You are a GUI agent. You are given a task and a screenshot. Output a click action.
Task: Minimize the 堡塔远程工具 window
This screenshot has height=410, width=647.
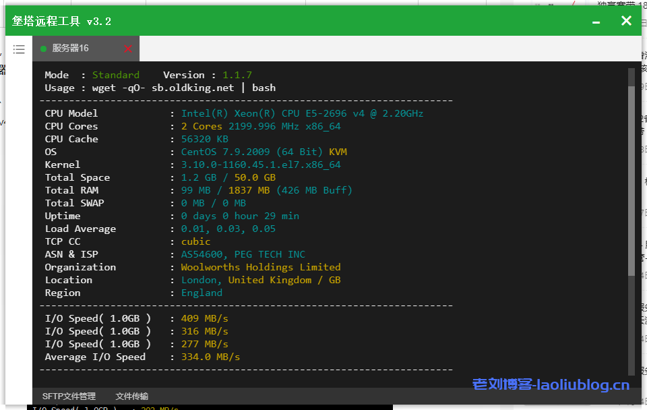(596, 22)
